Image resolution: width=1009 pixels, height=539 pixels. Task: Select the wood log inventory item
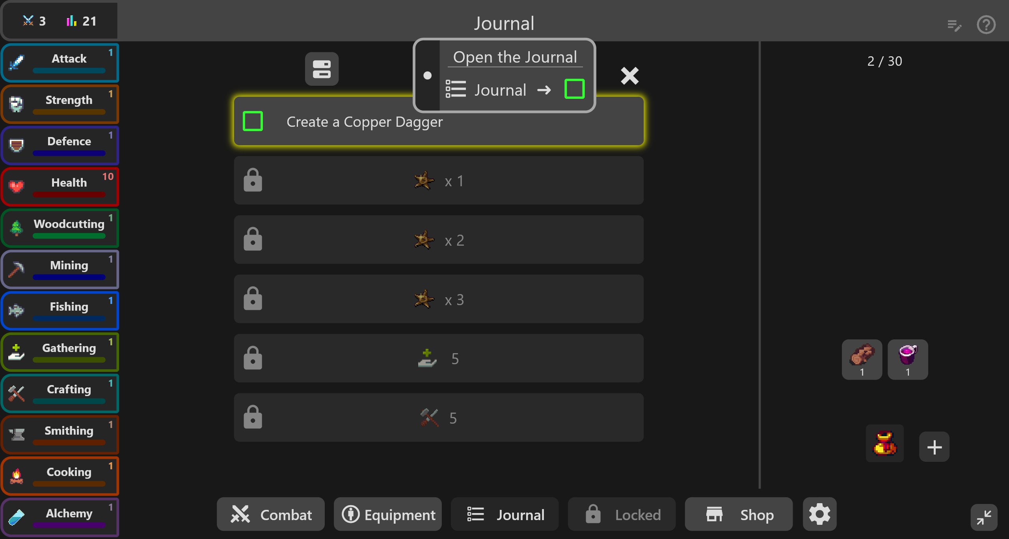(862, 359)
